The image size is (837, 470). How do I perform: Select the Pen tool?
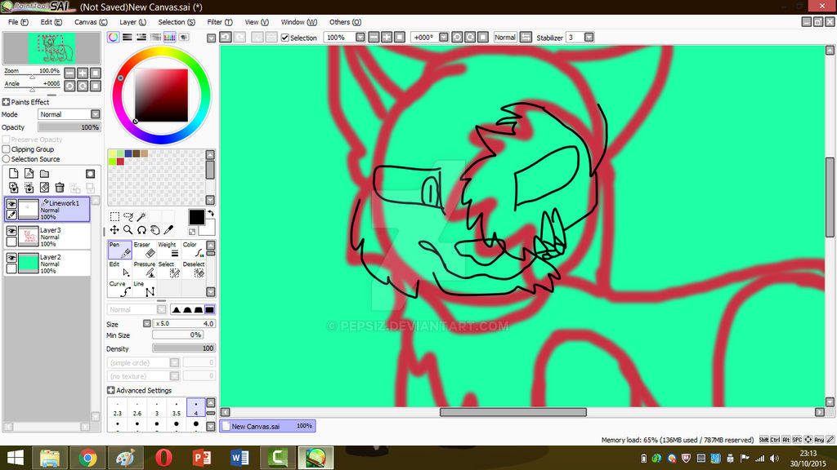coord(119,250)
